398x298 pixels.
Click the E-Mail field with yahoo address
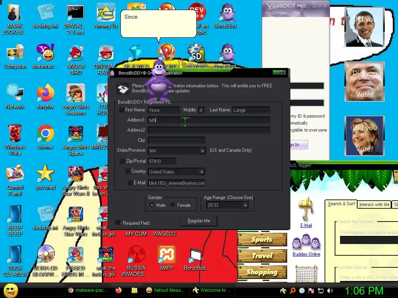tap(176, 183)
